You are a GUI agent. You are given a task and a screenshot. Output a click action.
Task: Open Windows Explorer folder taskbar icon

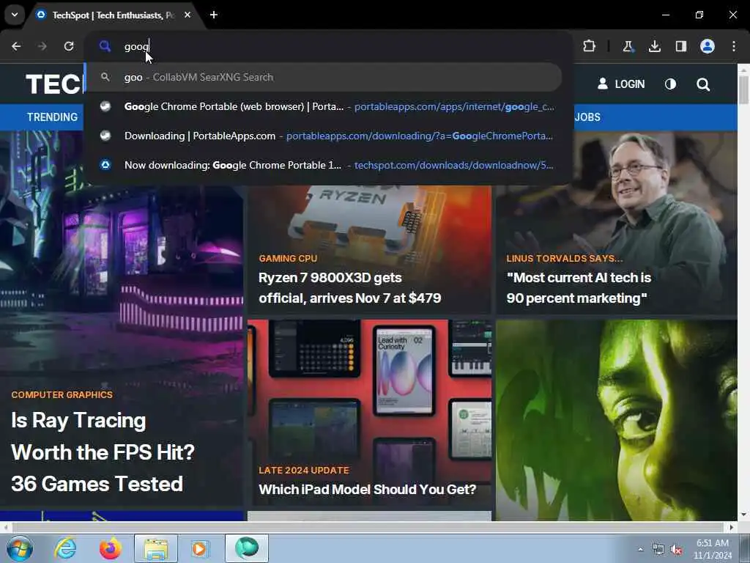tap(156, 548)
